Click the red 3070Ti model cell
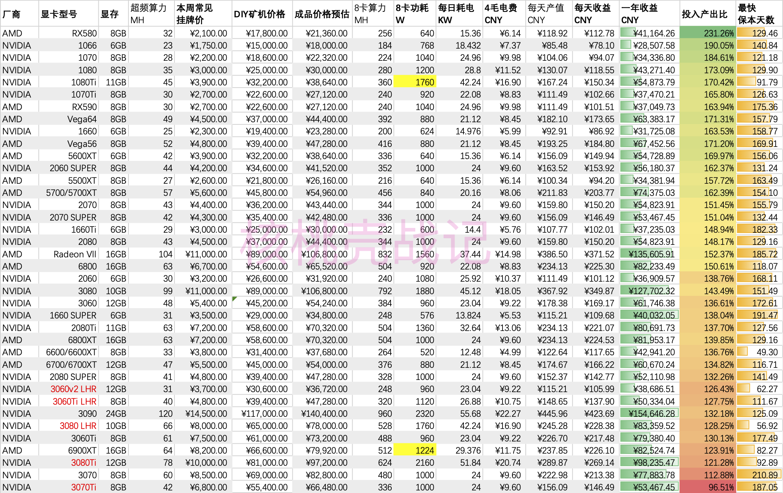 tap(68, 487)
